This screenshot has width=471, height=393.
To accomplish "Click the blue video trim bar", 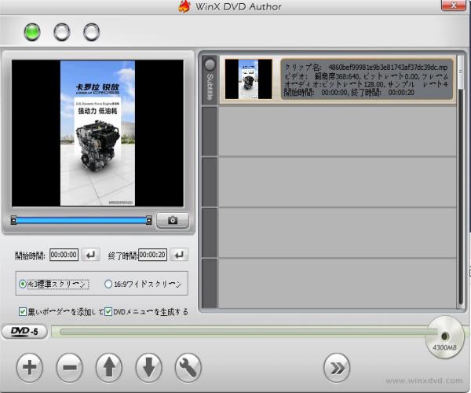I will tap(81, 220).
